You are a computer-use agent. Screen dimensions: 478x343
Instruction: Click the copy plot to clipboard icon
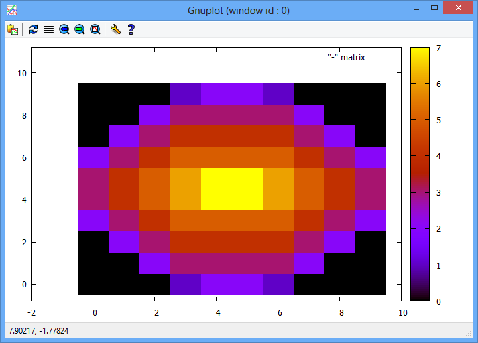point(13,29)
